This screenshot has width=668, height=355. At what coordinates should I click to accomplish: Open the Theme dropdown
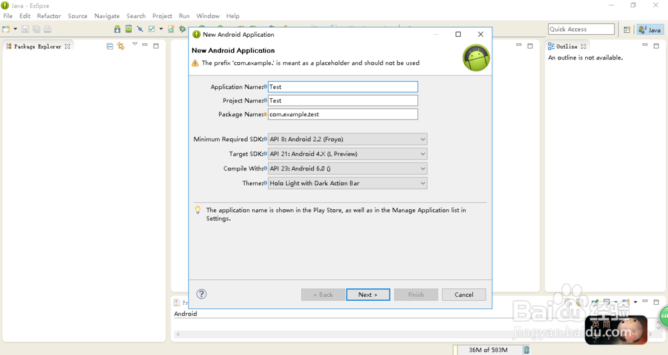click(x=347, y=183)
